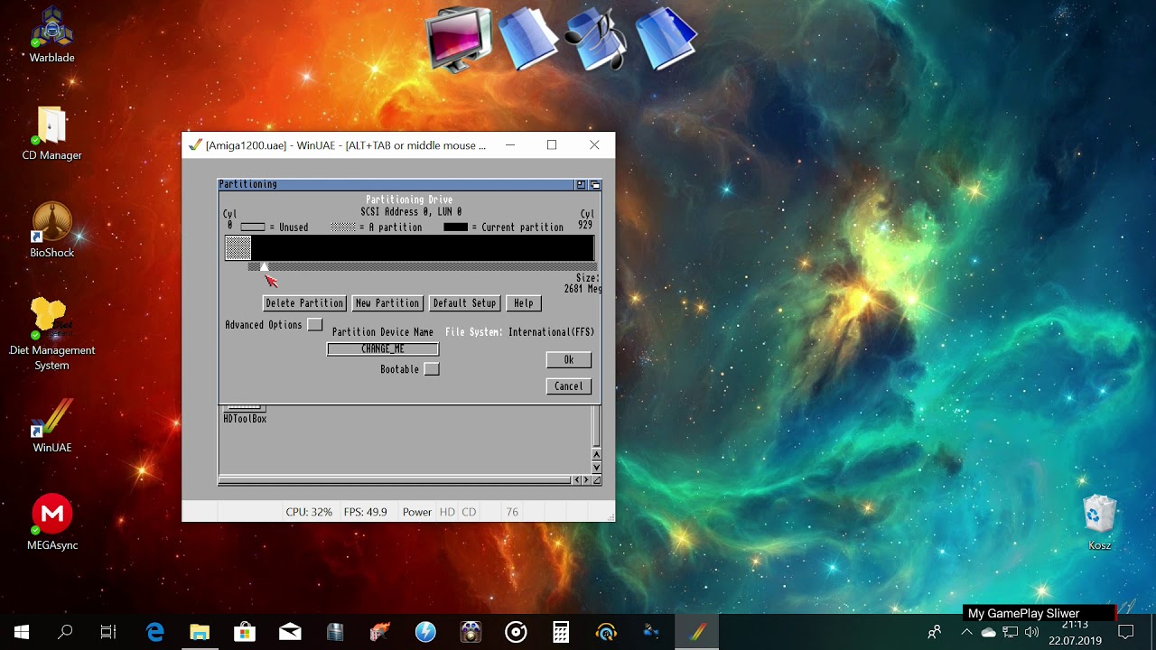Screen dimensions: 1156x650
Task: Click the Delete Partition button
Action: tap(304, 303)
